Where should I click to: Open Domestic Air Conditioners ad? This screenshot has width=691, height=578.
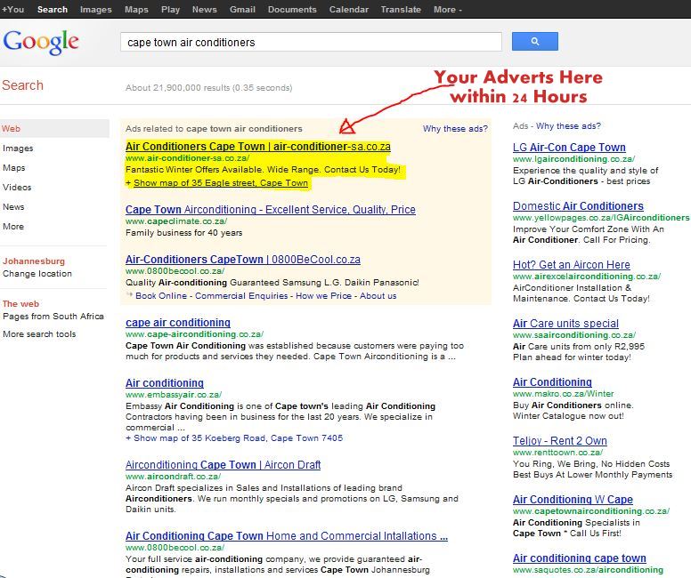pyautogui.click(x=578, y=205)
